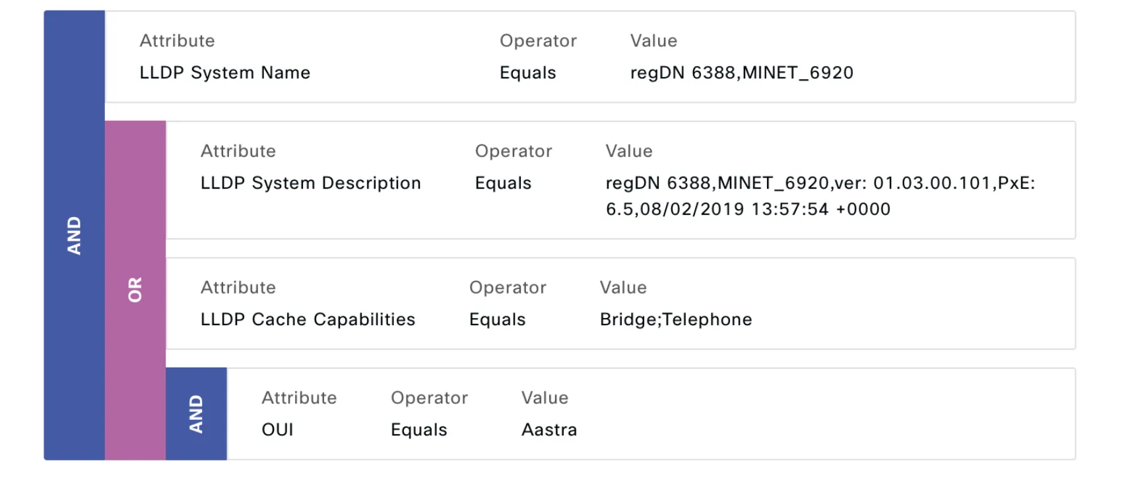1130x479 pixels.
Task: Click Equals operator in LLDP System Description row
Action: point(503,183)
